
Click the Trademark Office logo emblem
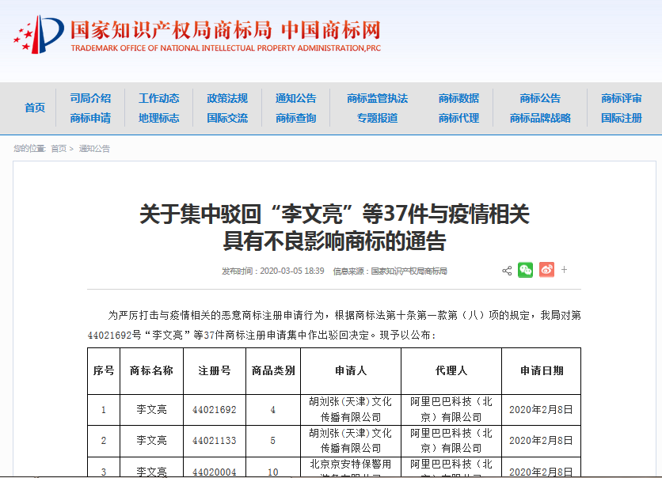pos(39,35)
